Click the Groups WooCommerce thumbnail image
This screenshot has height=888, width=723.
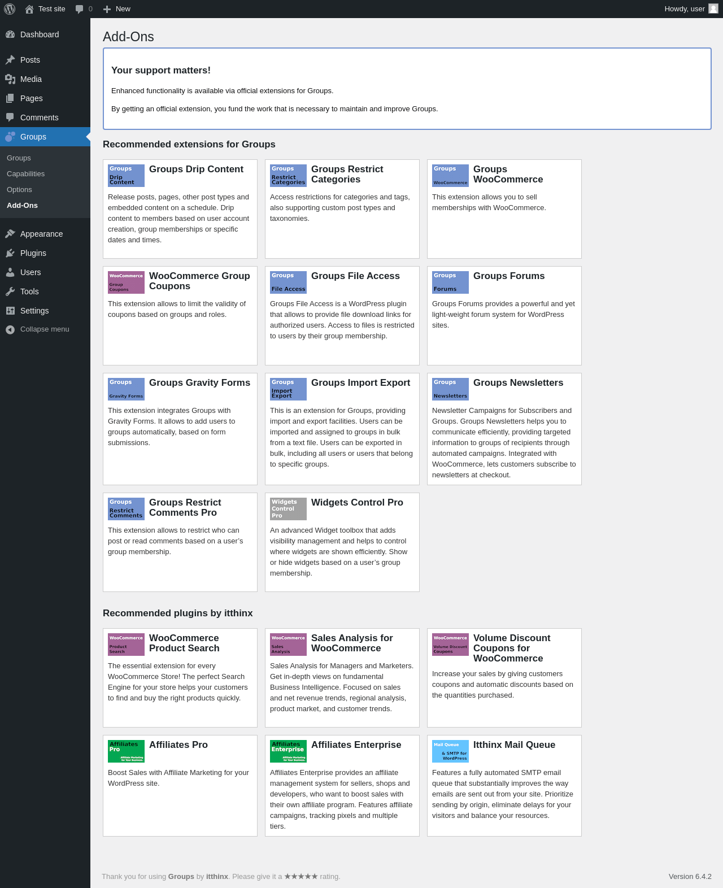point(450,176)
